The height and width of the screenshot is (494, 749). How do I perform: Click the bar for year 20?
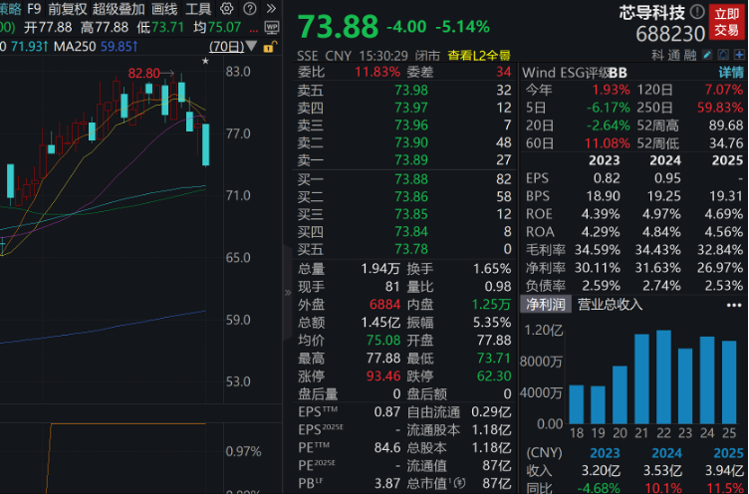click(620, 394)
